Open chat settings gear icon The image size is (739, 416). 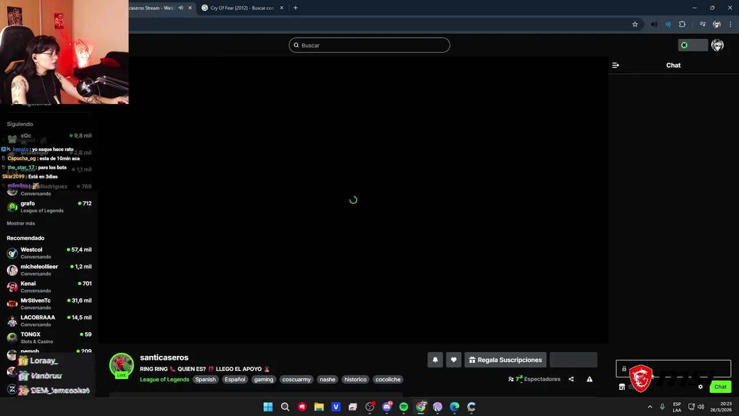pyautogui.click(x=700, y=387)
